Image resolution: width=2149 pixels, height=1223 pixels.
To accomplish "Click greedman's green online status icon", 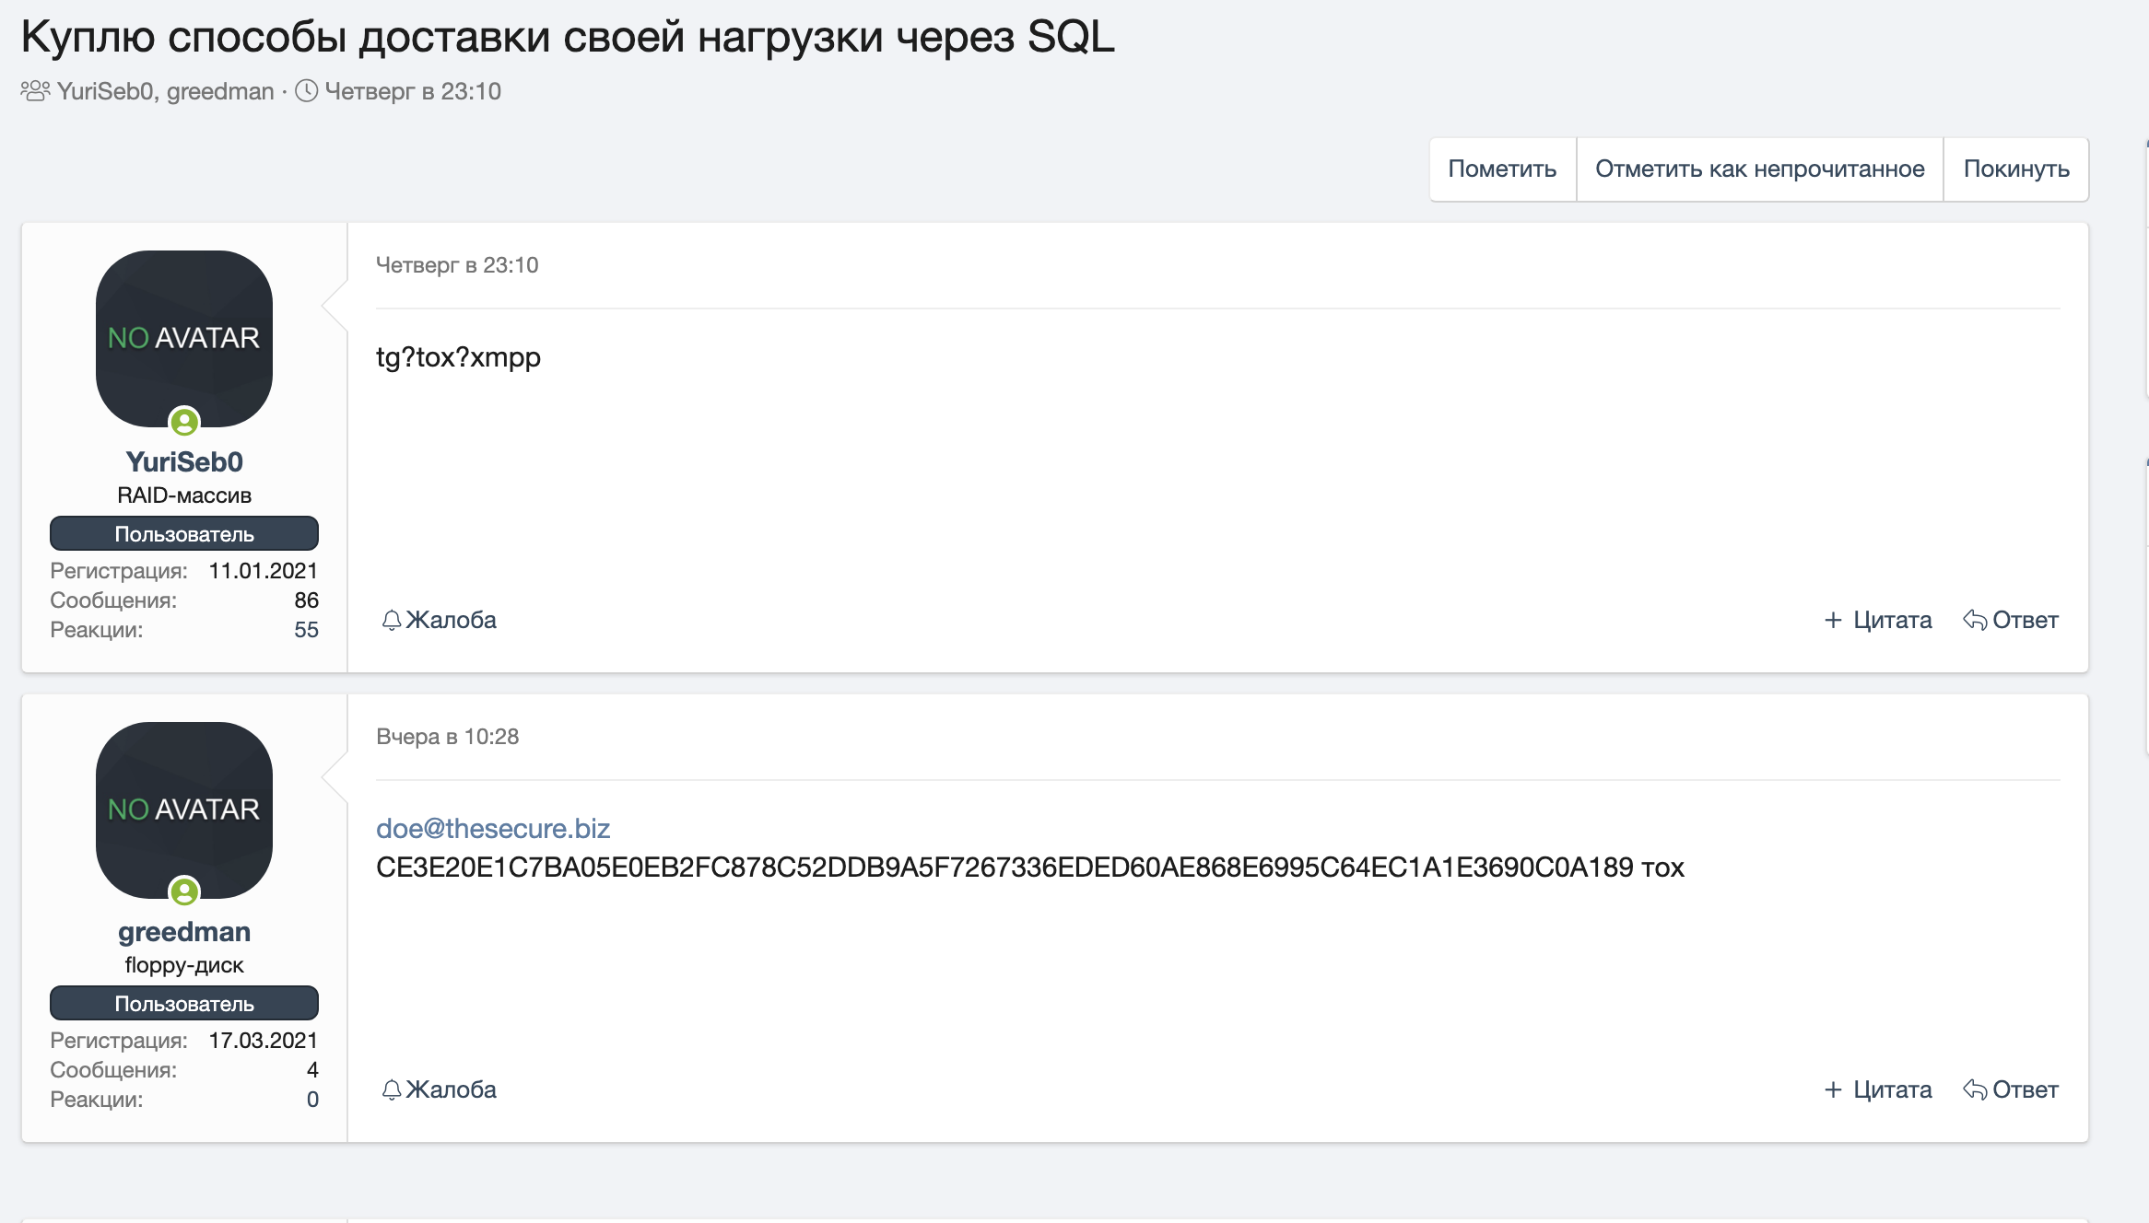I will click(x=184, y=891).
